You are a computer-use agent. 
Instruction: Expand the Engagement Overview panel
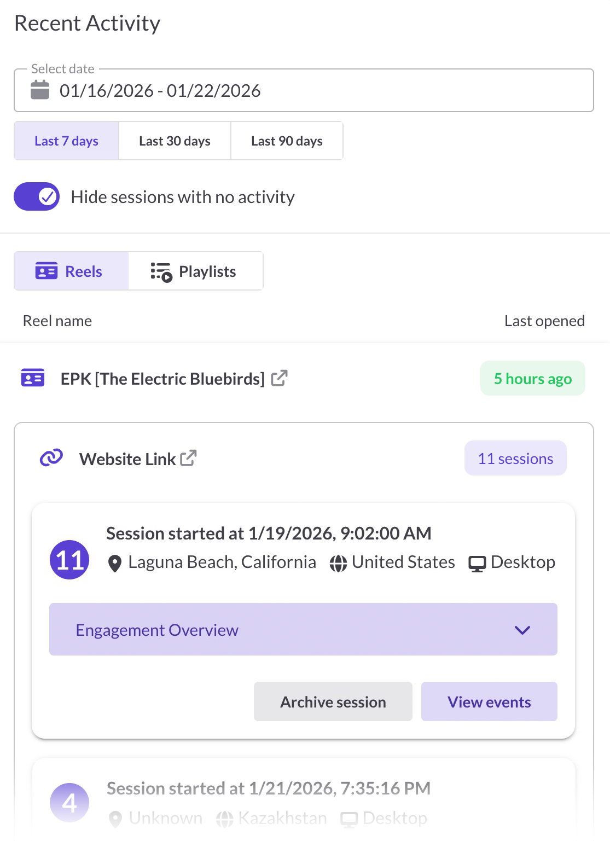point(303,629)
